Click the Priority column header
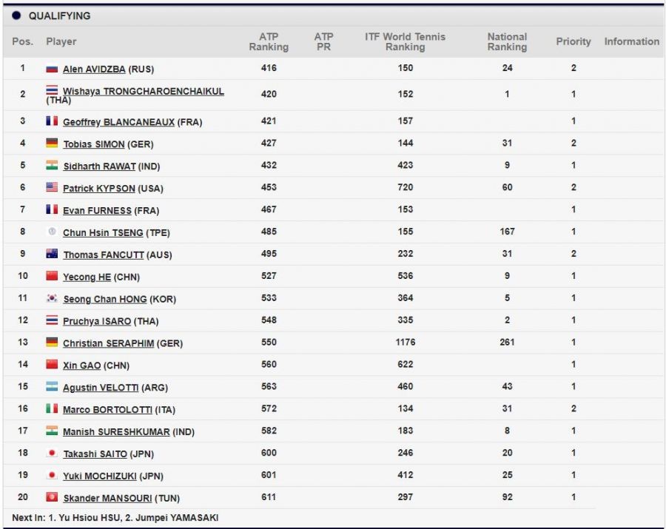Screen dimensions: 666x529 tap(573, 42)
